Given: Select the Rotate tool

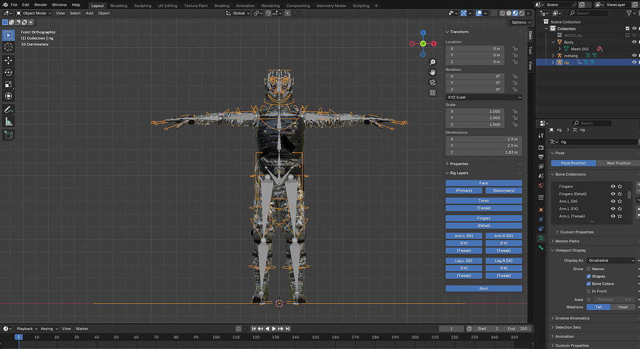Looking at the screenshot, I should [8, 72].
